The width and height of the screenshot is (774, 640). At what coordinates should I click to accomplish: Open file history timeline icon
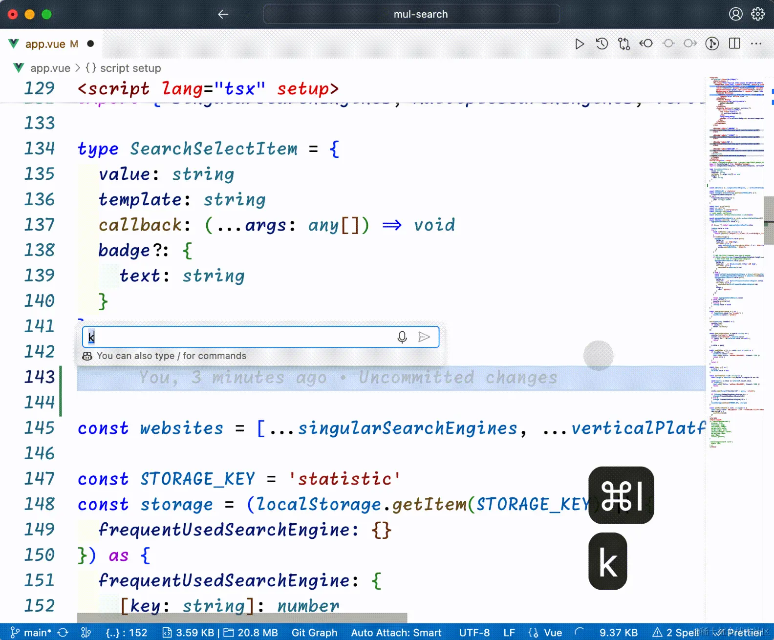pos(602,44)
